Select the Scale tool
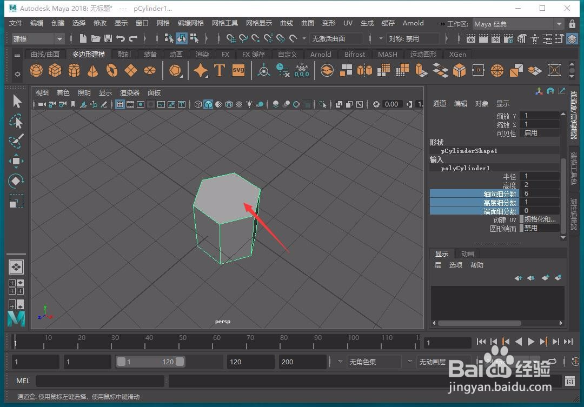Screen dimensions: 584x407 click(x=16, y=201)
